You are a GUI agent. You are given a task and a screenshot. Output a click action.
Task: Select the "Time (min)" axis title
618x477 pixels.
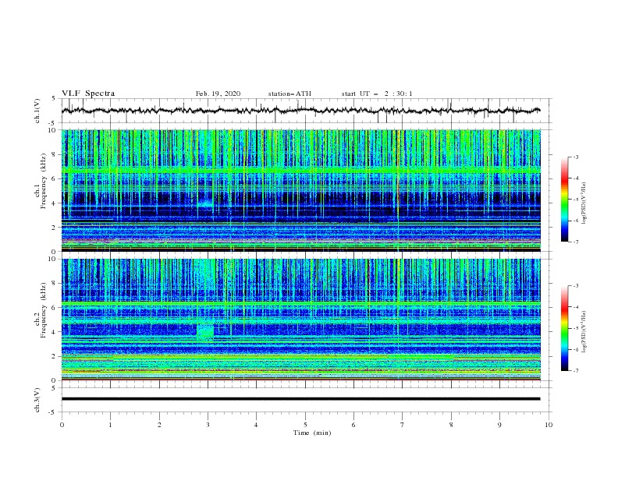pyautogui.click(x=312, y=433)
